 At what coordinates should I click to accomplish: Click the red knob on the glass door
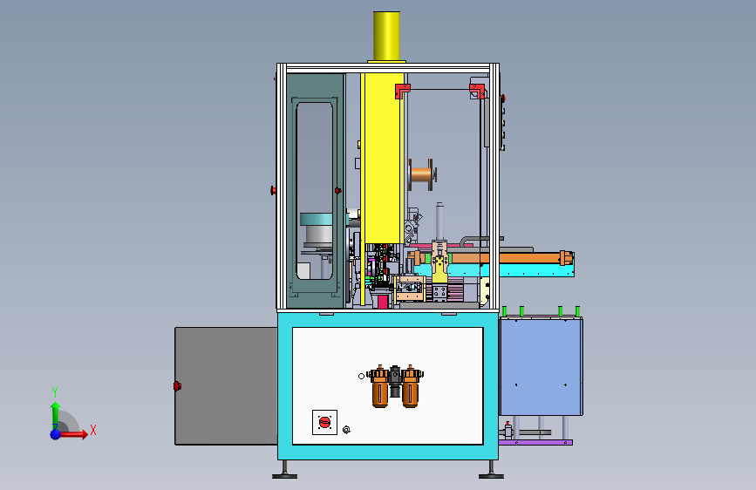point(338,191)
